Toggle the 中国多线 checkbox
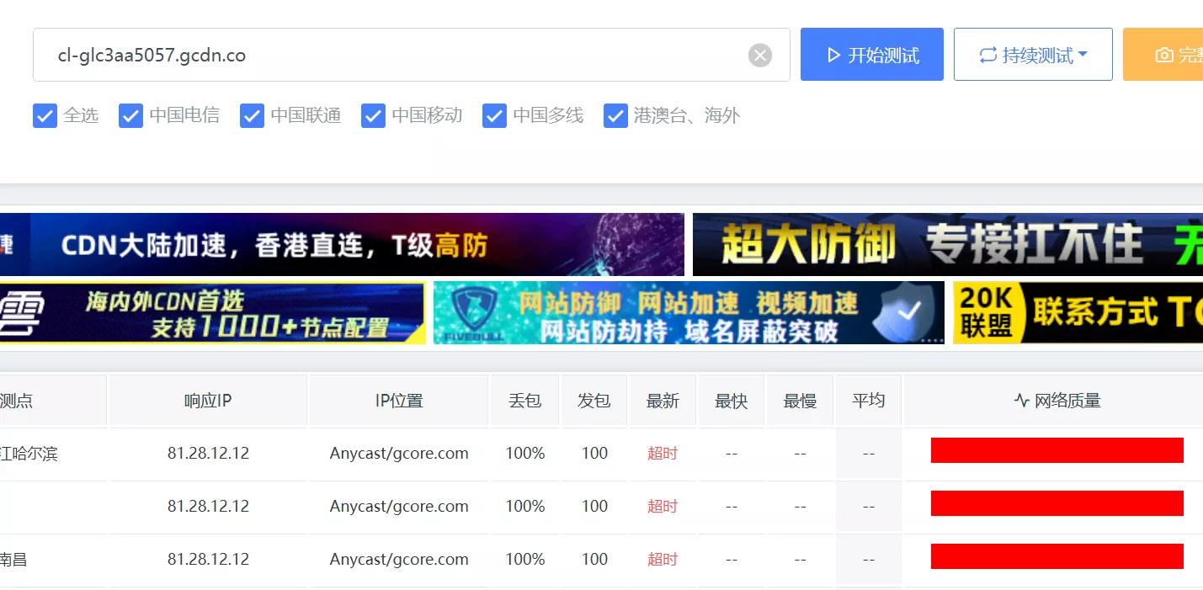1203x590 pixels. click(494, 116)
